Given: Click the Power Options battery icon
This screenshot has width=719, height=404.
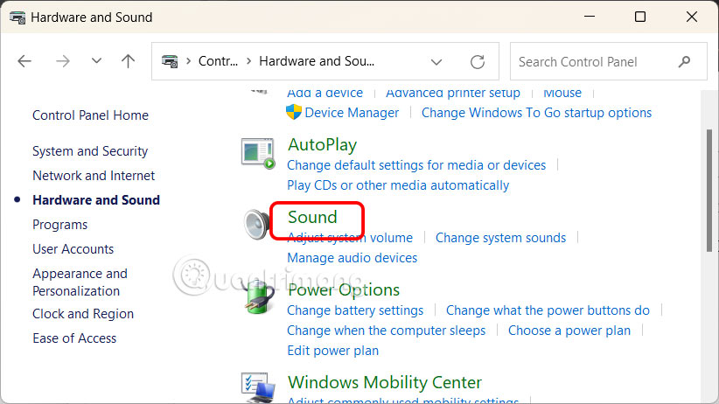Looking at the screenshot, I should (259, 298).
